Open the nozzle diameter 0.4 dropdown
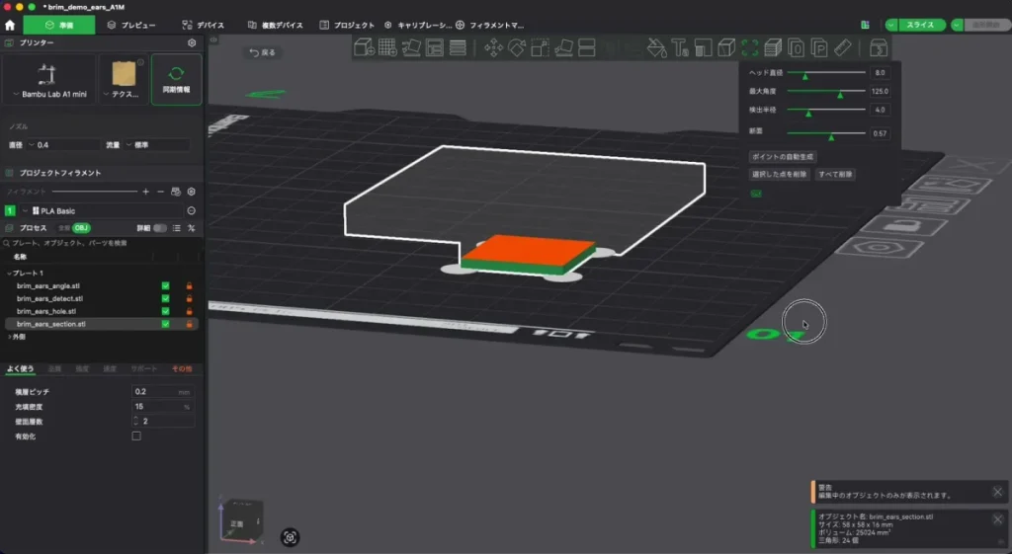 [x=61, y=145]
